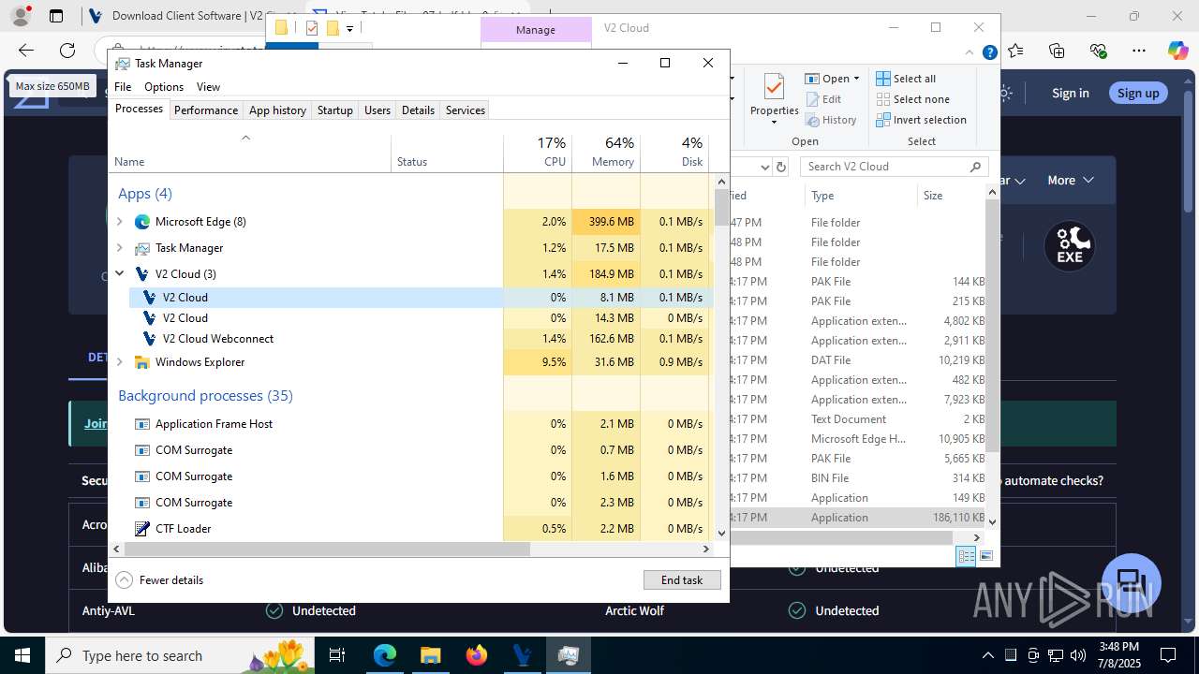The width and height of the screenshot is (1199, 674).
Task: Open the View menu in Task Manager
Action: point(208,87)
